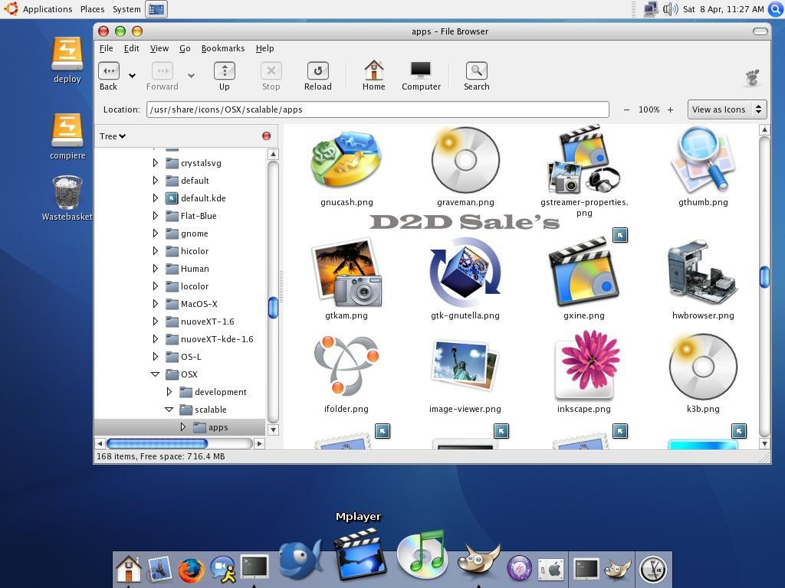Click the volume speaker icon in the panel

click(672, 9)
